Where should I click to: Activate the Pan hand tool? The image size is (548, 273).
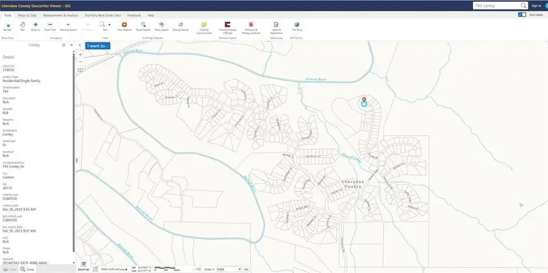23,27
